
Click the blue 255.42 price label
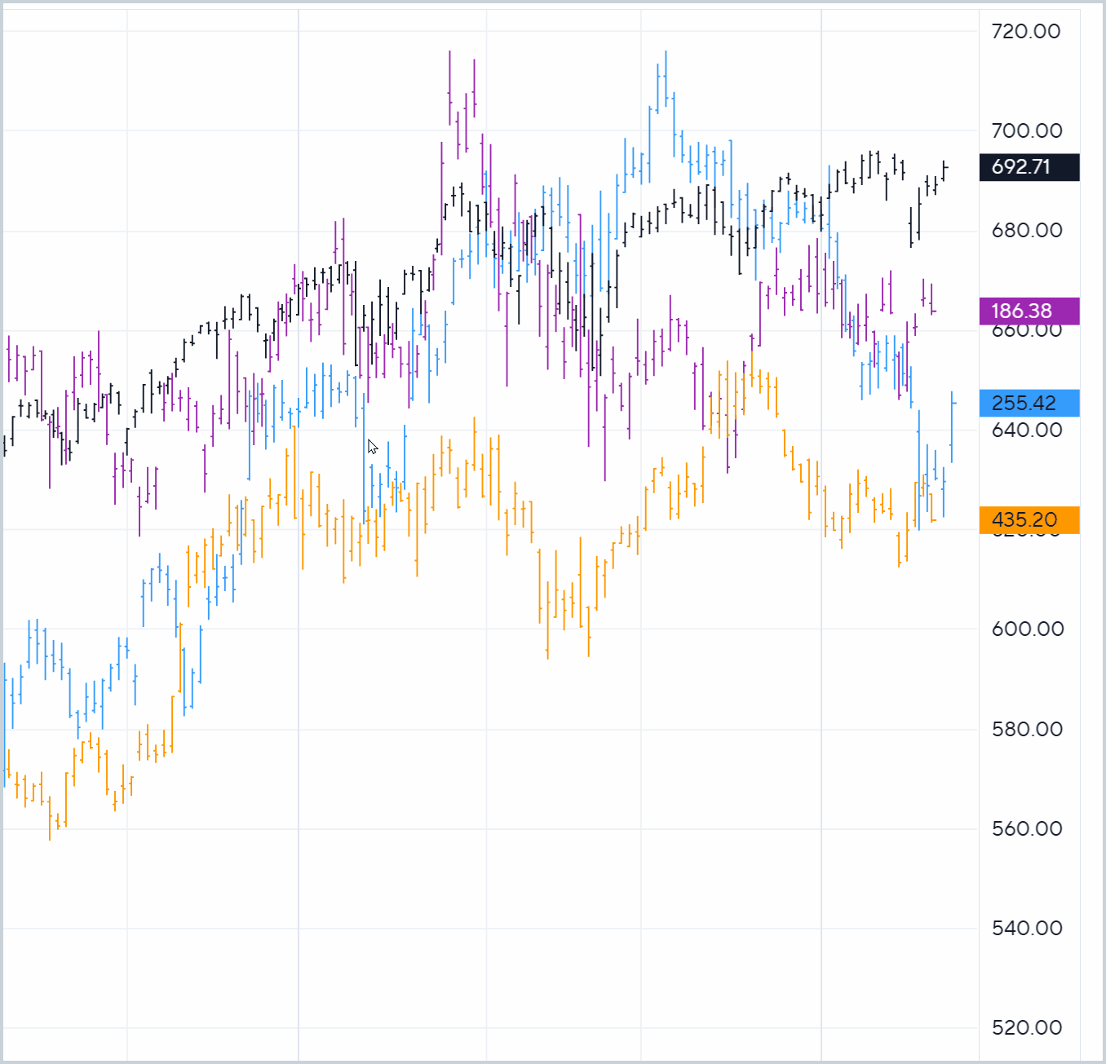(1029, 404)
